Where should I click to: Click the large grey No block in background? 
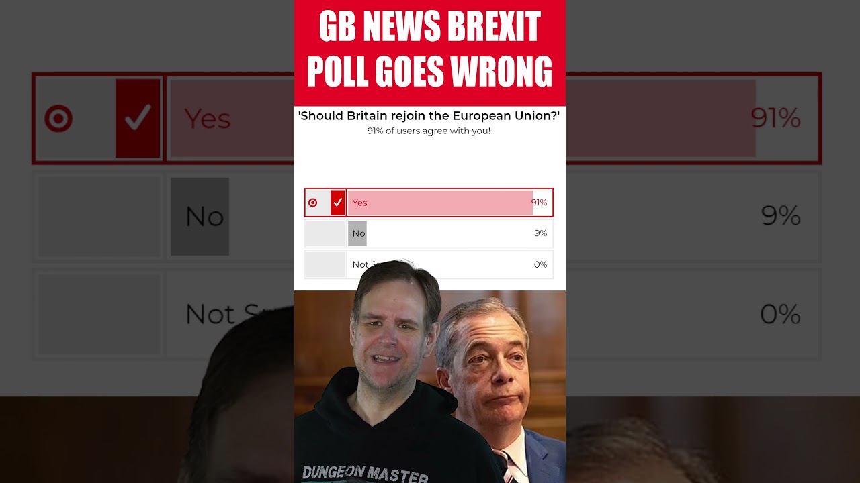click(200, 216)
